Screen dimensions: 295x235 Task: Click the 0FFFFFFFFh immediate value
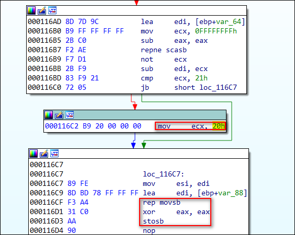coord(216,31)
